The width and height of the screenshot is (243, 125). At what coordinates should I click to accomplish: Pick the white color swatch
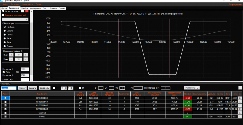[x=23, y=11]
